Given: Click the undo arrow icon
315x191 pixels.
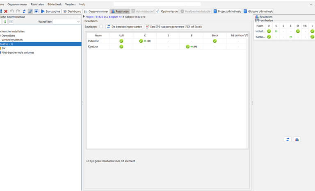Looking at the screenshot, I should (x=12, y=11).
